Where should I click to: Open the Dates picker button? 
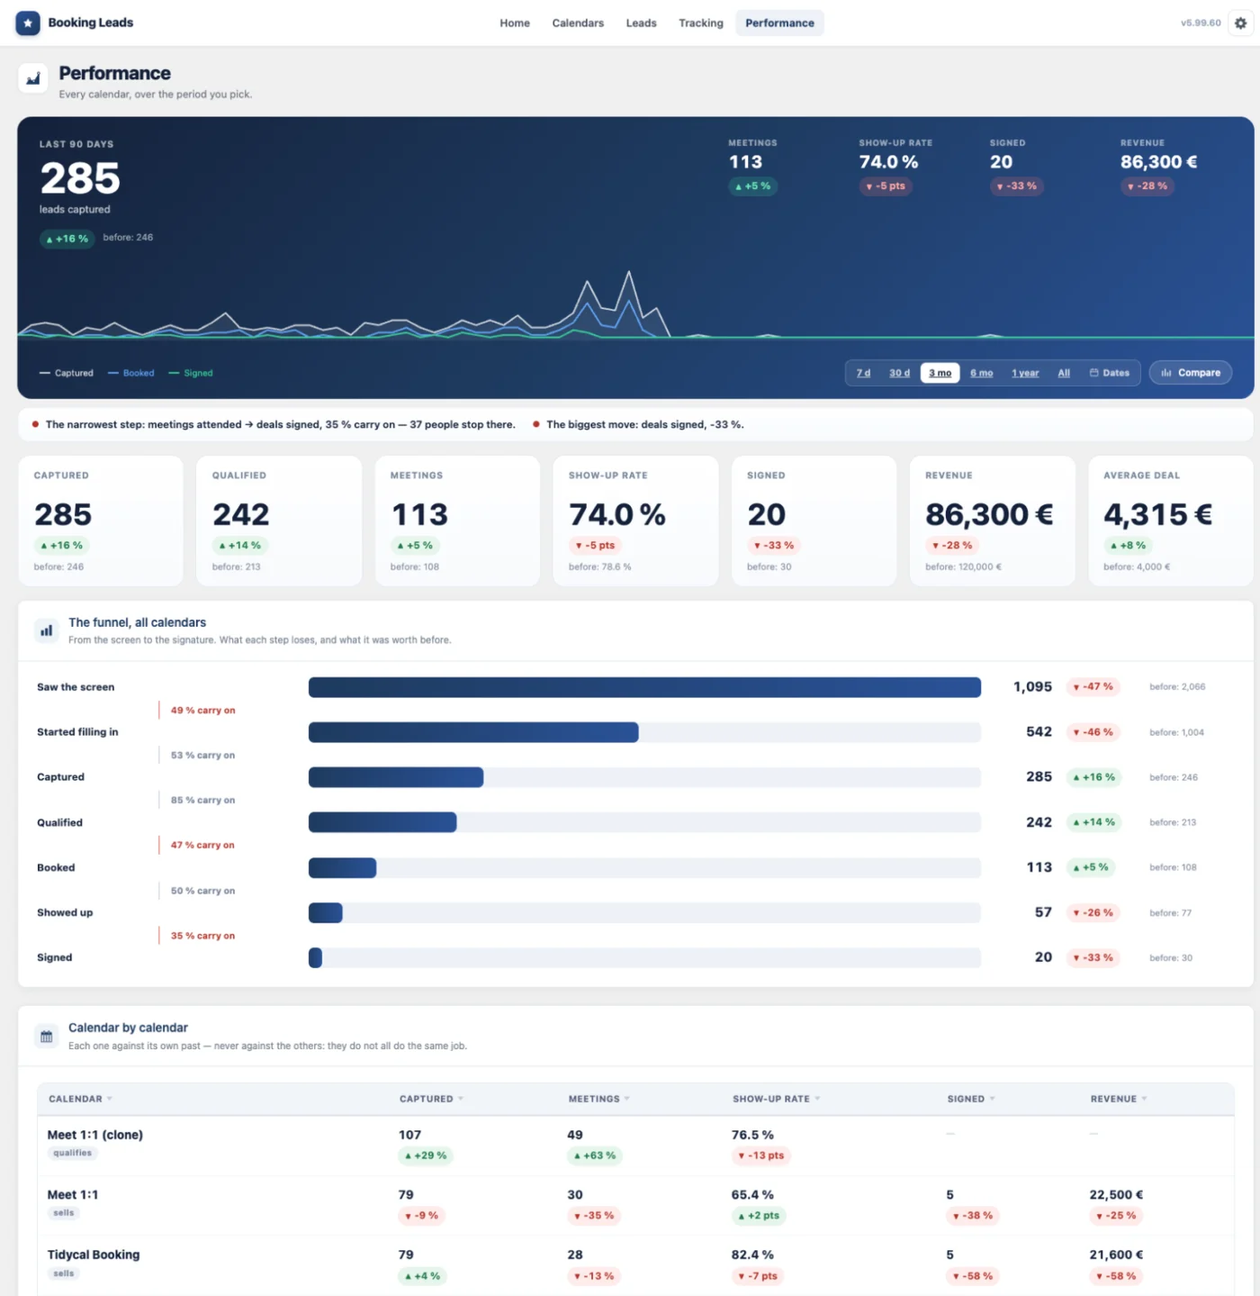tap(1110, 373)
